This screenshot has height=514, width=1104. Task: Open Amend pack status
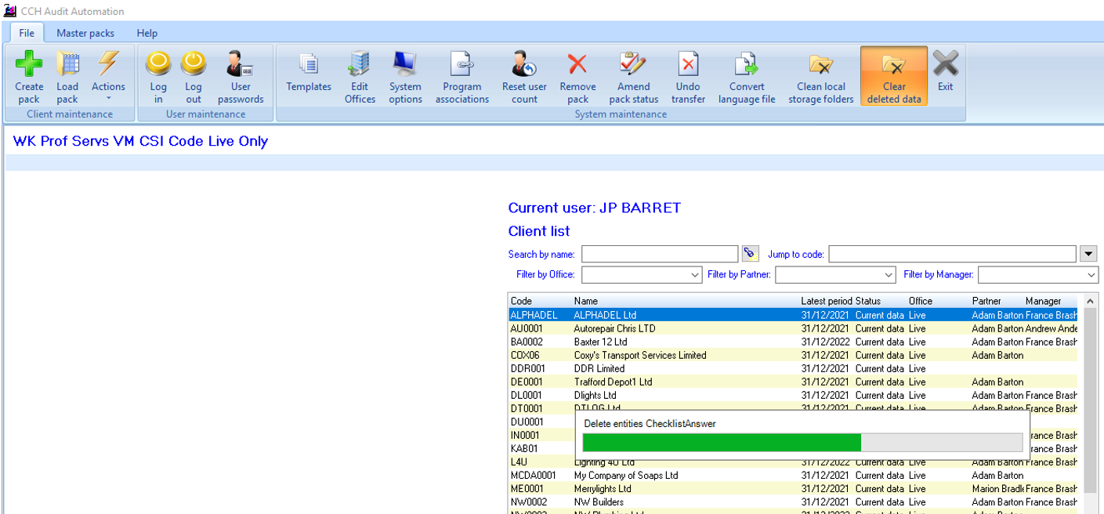click(x=633, y=76)
